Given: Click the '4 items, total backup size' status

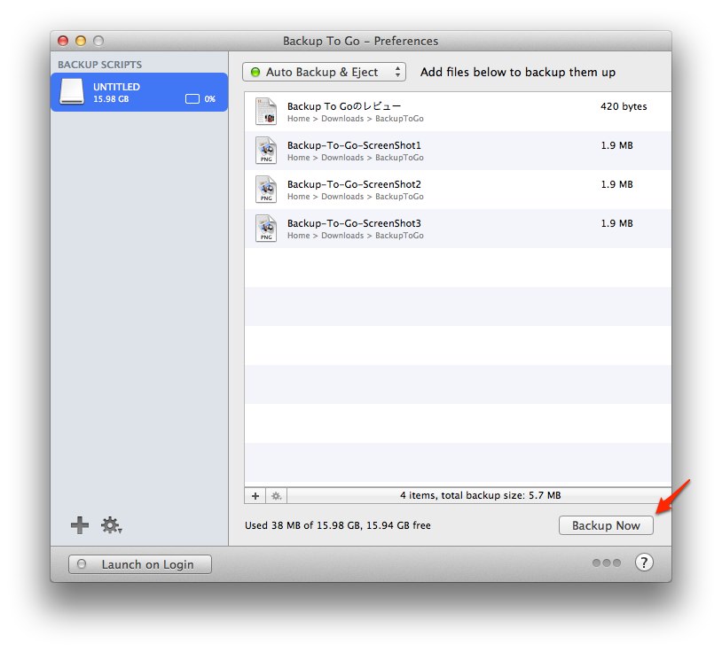Looking at the screenshot, I should pyautogui.click(x=480, y=496).
